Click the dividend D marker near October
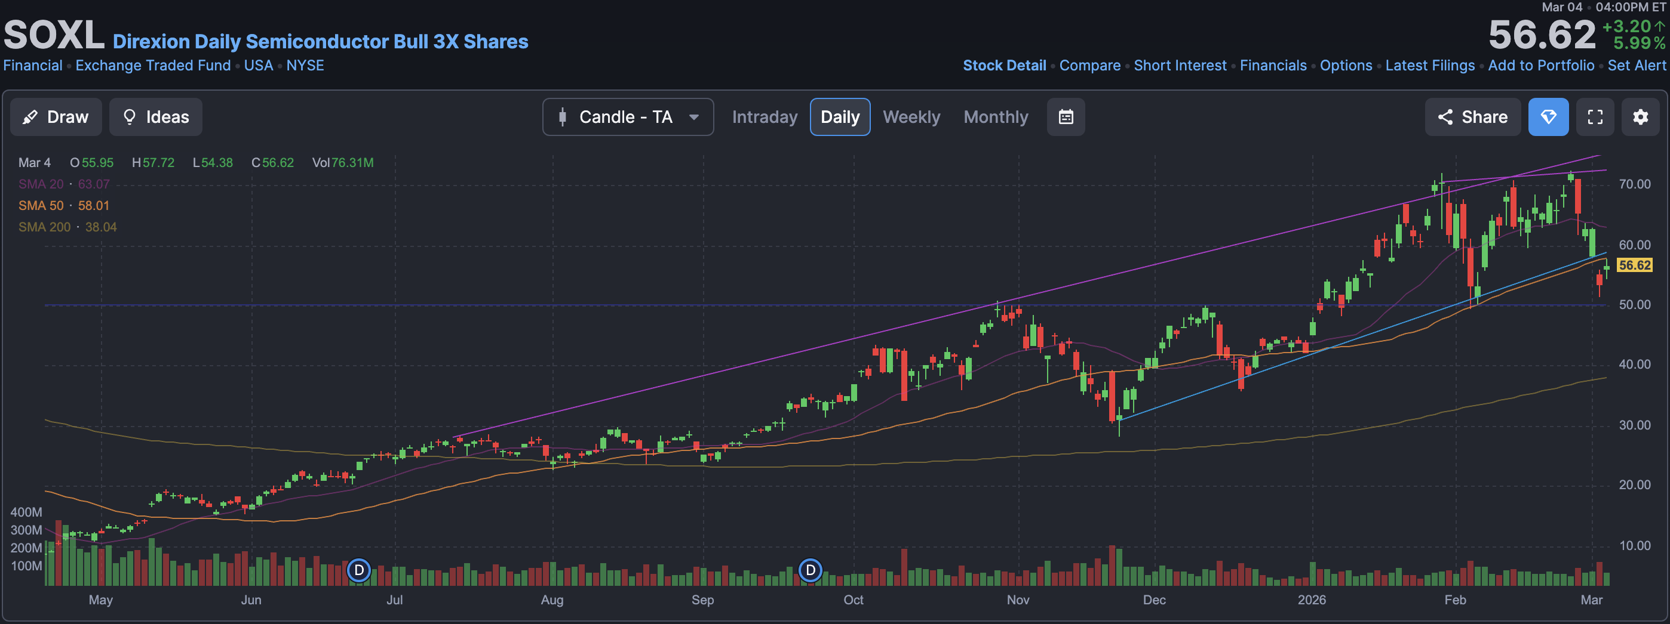1670x624 pixels. click(810, 570)
